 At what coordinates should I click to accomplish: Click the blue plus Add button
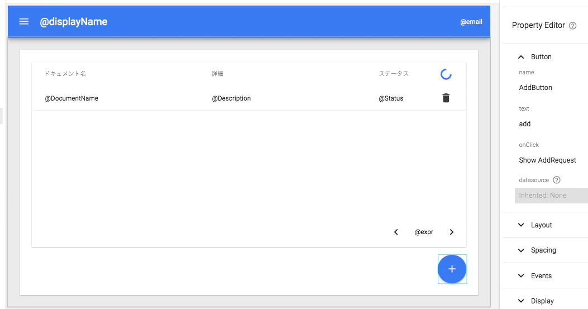tap(452, 269)
